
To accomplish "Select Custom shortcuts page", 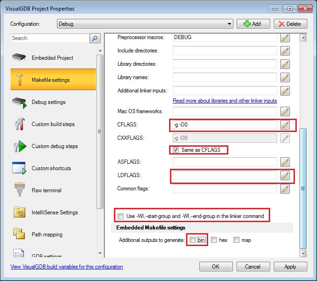I will pyautogui.click(x=53, y=168).
